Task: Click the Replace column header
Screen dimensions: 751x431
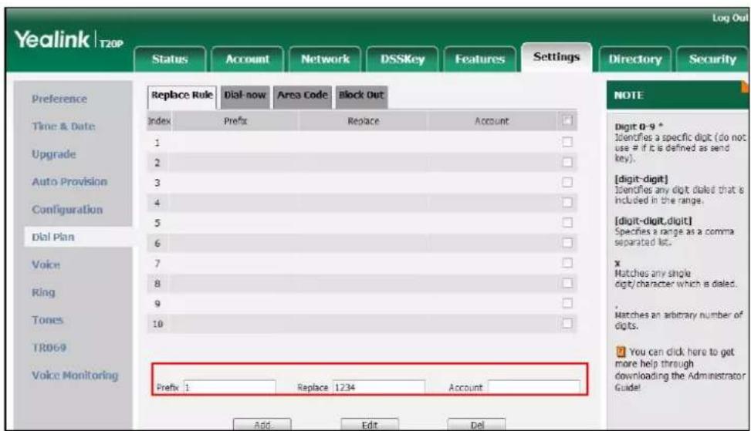Action: tap(363, 121)
